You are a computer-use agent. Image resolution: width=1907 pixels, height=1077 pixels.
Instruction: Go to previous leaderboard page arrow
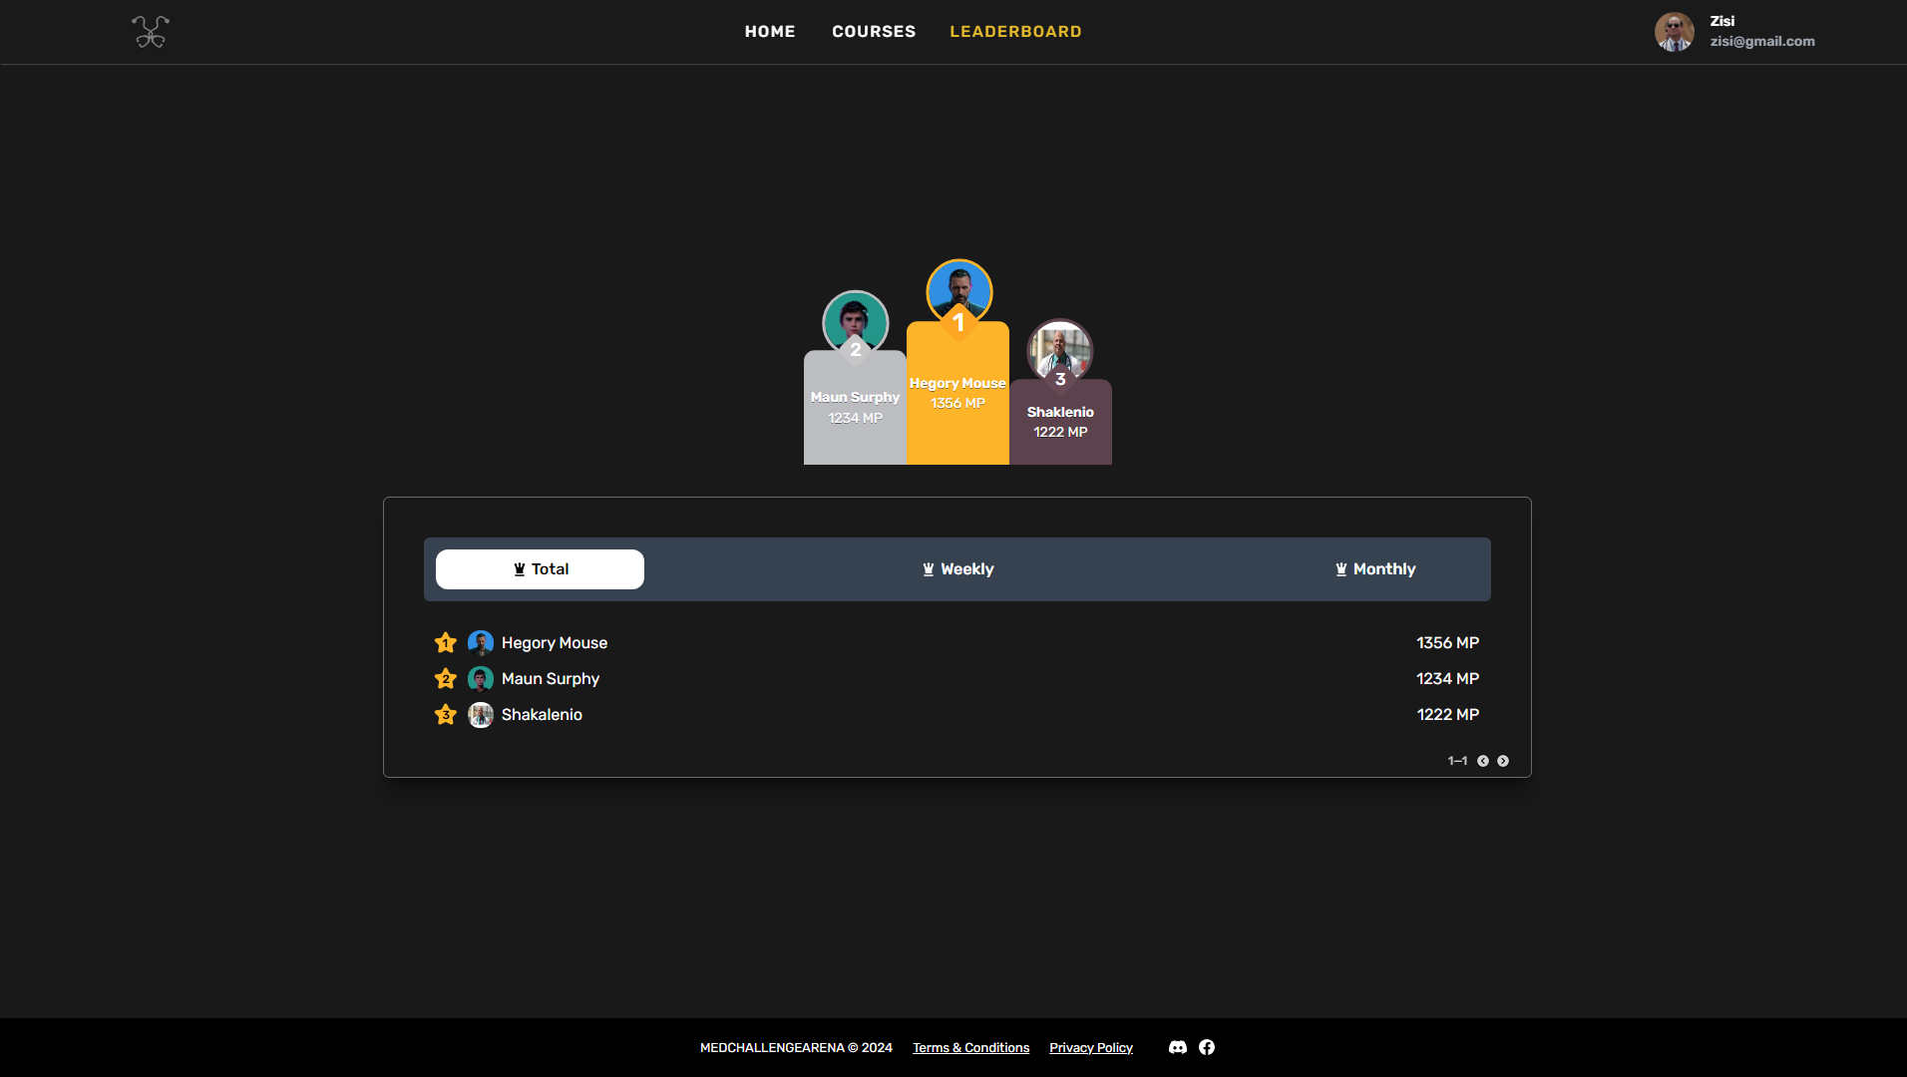(x=1483, y=761)
